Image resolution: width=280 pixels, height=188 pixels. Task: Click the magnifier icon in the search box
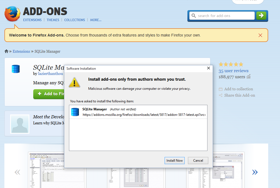(193, 16)
